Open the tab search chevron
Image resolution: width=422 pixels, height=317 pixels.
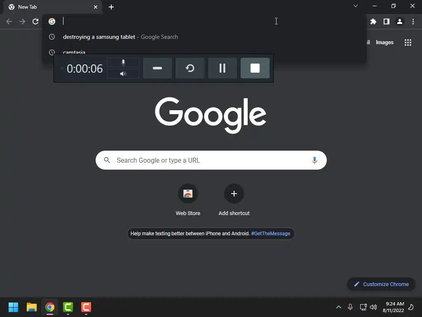click(x=356, y=6)
